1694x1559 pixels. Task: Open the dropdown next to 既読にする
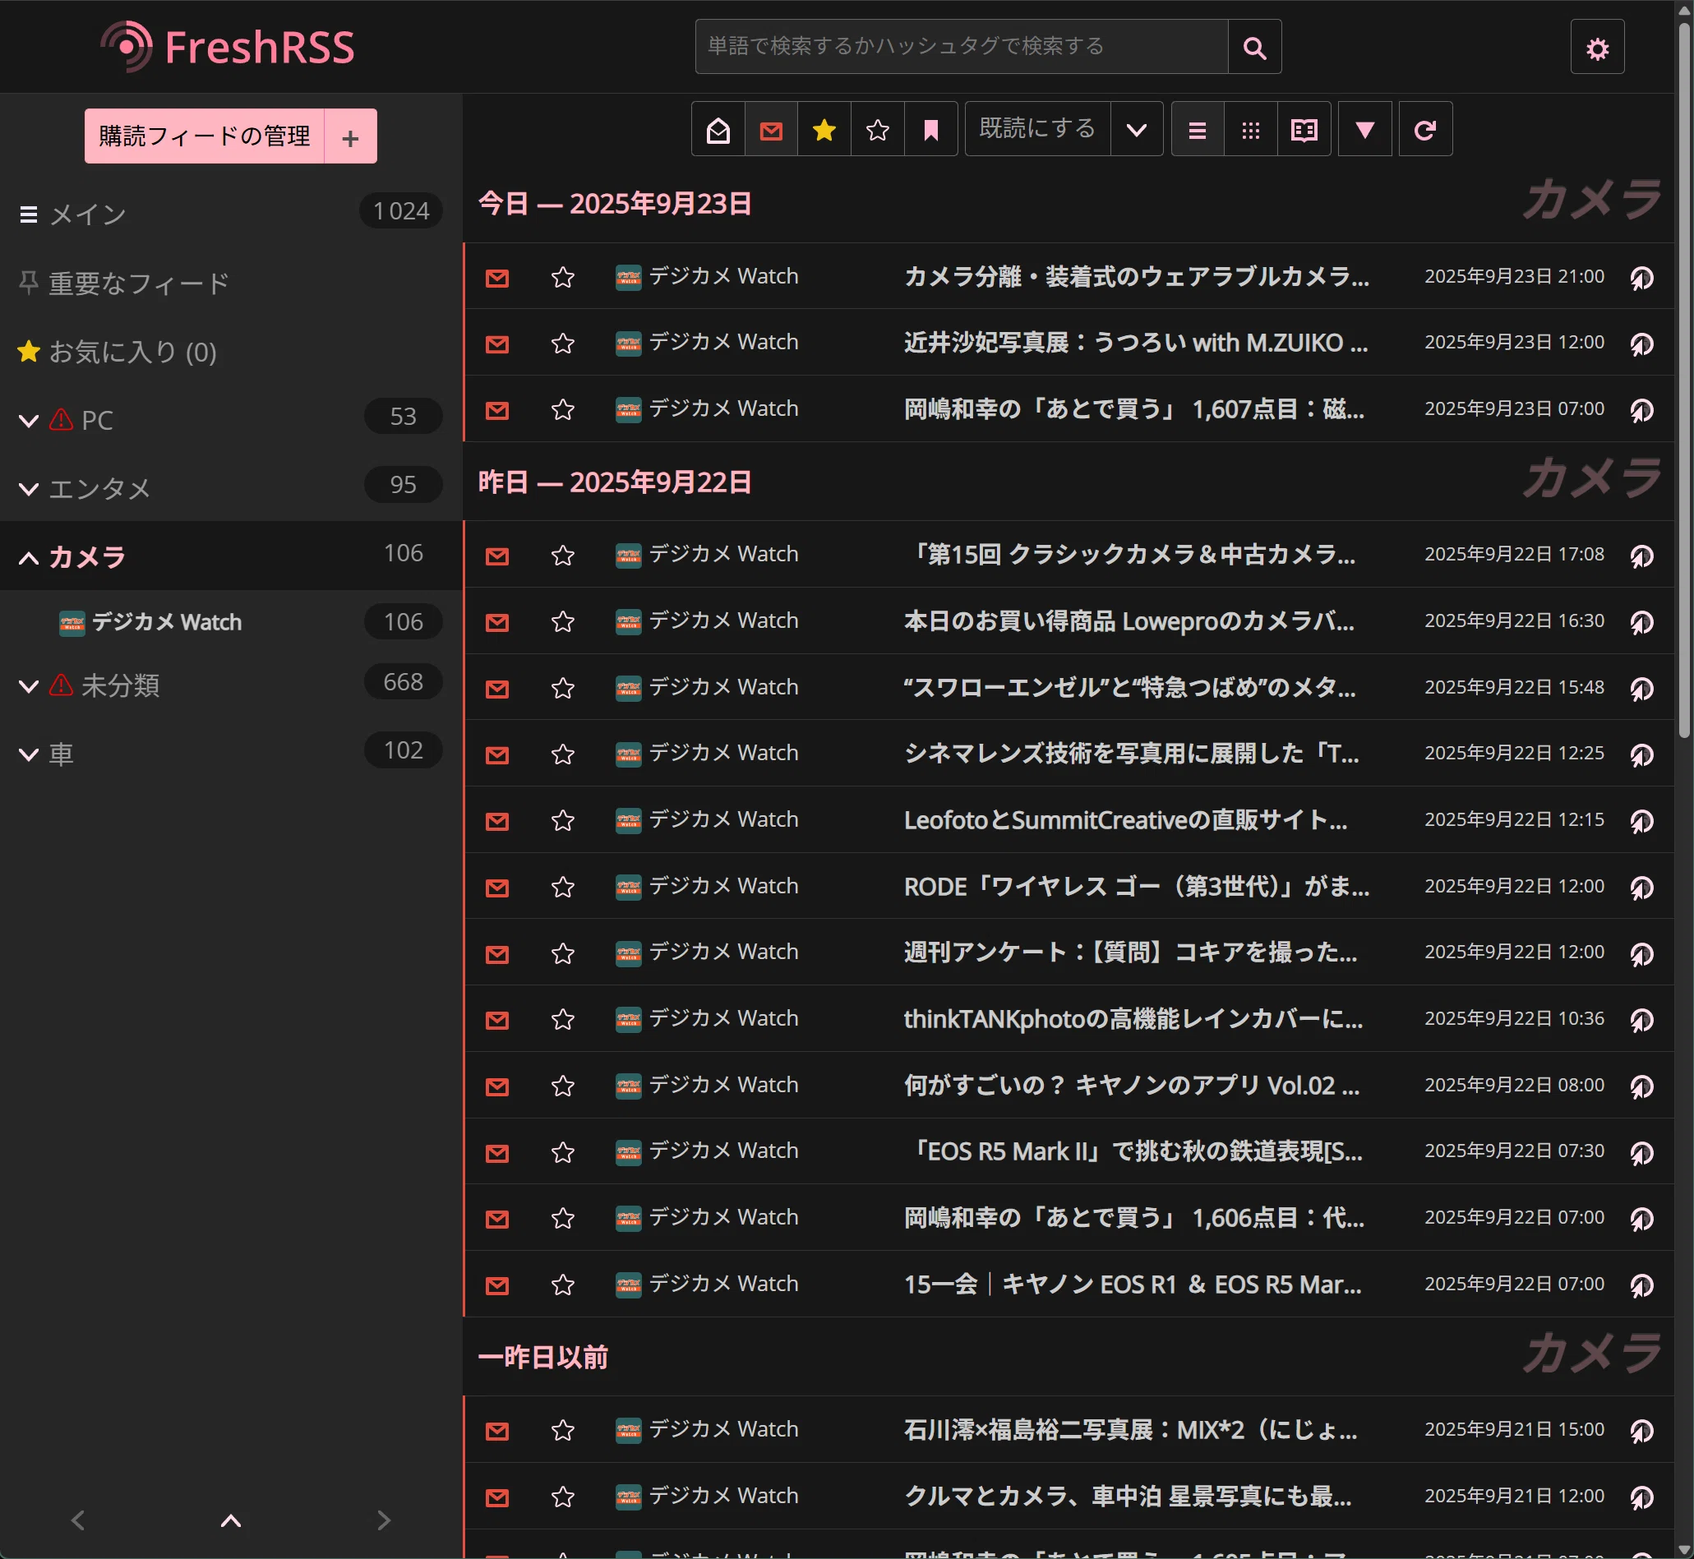coord(1137,130)
